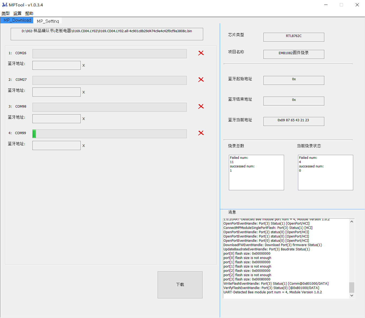Click the 蓝牙起始地址 0x field
The width and height of the screenshot is (365, 318).
[294, 80]
